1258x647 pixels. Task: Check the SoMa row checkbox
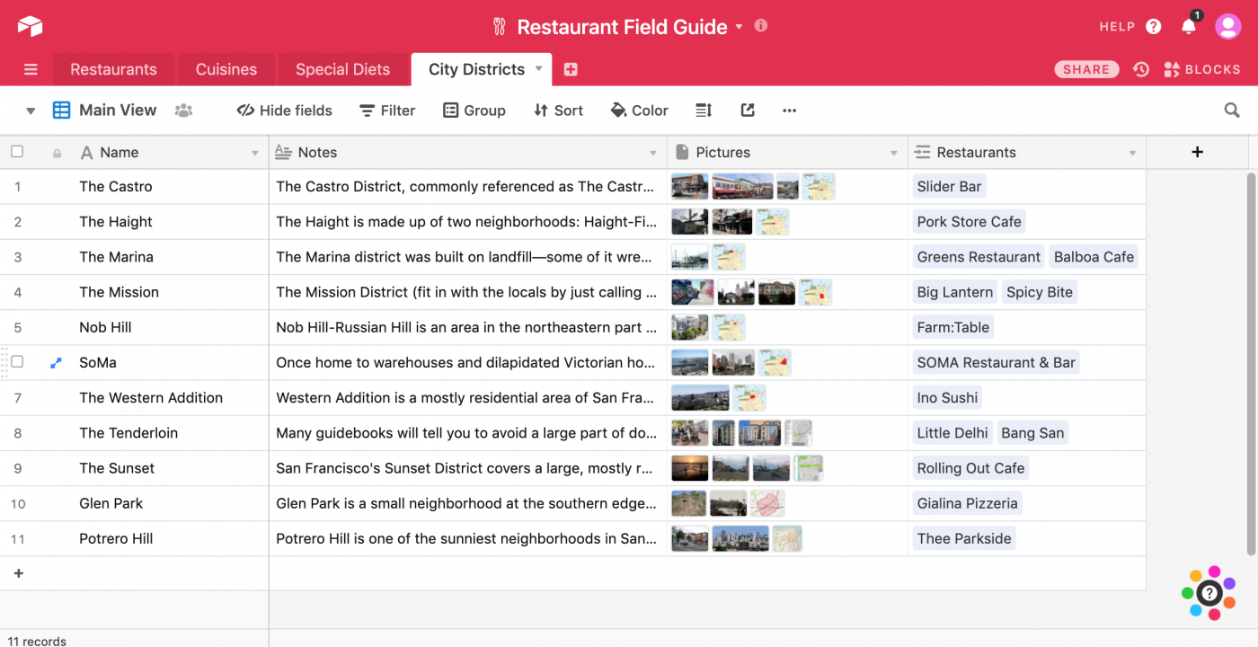point(17,362)
